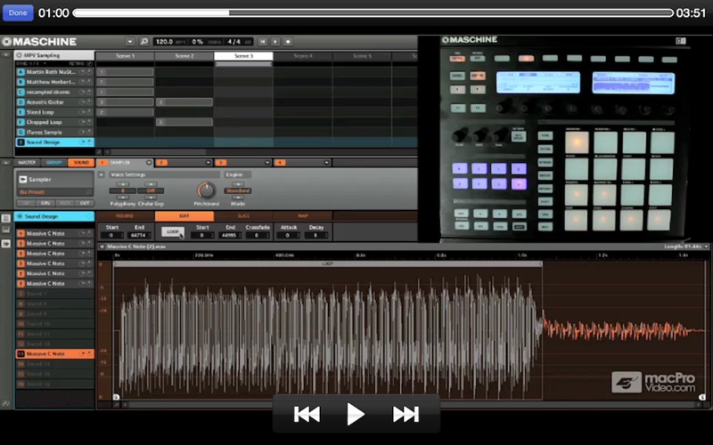Open the MAP sampling tab
The width and height of the screenshot is (713, 445).
click(302, 216)
